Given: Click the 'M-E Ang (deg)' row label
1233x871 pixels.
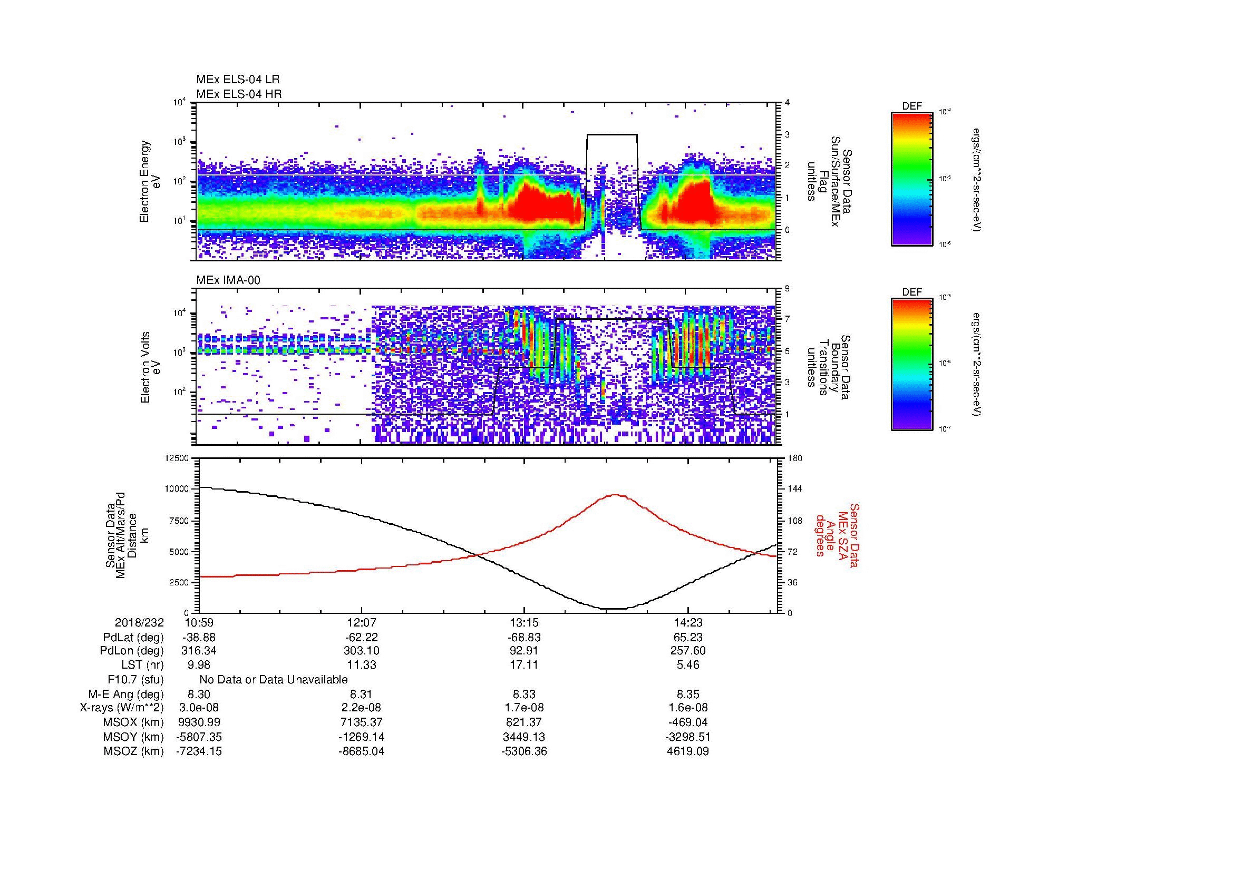Looking at the screenshot, I should (x=126, y=694).
